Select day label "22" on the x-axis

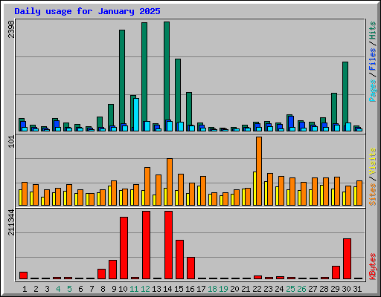(x=257, y=289)
